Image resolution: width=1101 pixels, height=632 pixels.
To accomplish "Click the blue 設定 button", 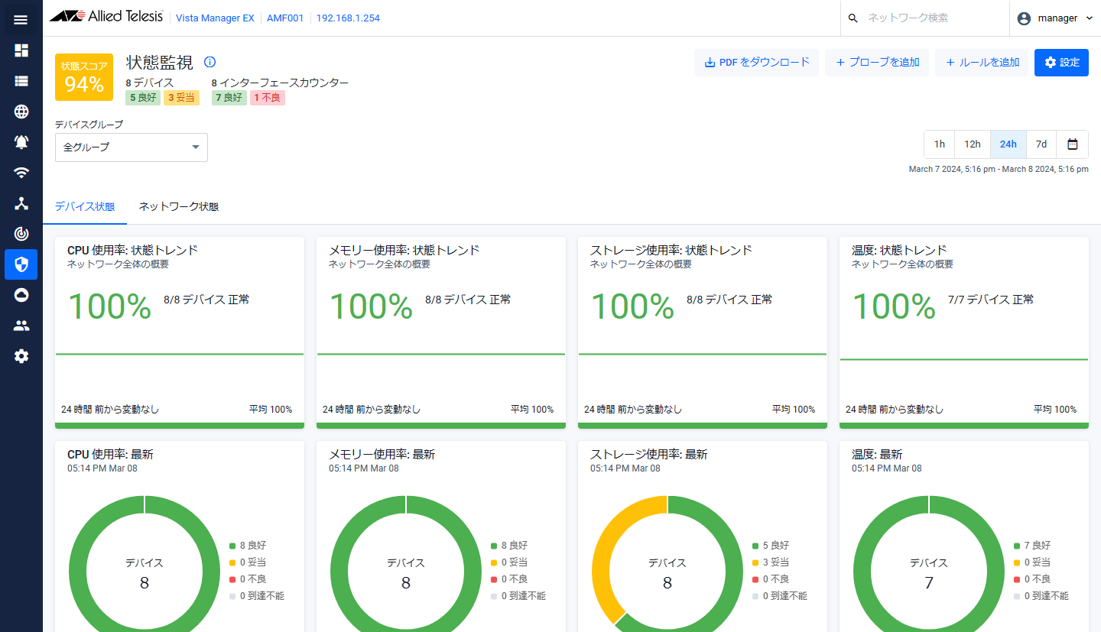I will pos(1061,63).
